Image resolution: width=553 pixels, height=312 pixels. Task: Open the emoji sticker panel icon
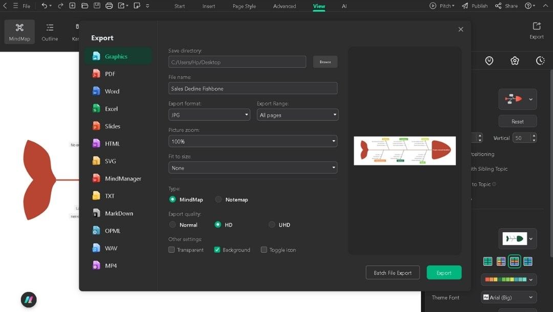click(x=489, y=60)
